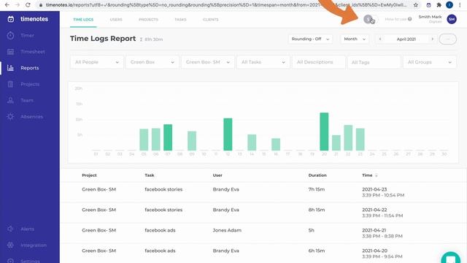Open the Chrome profile avatar

(449, 5)
